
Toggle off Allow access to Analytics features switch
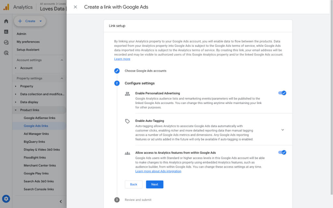[x=282, y=152]
